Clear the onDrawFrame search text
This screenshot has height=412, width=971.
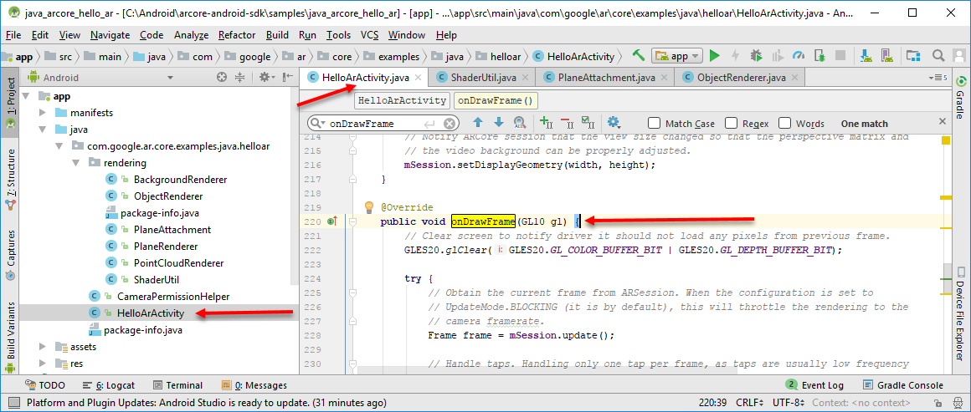click(x=450, y=123)
